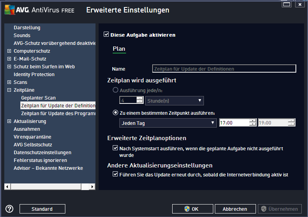The width and height of the screenshot is (308, 217).
Task: Open AVG Selbstschutz settings
Action: [33, 145]
